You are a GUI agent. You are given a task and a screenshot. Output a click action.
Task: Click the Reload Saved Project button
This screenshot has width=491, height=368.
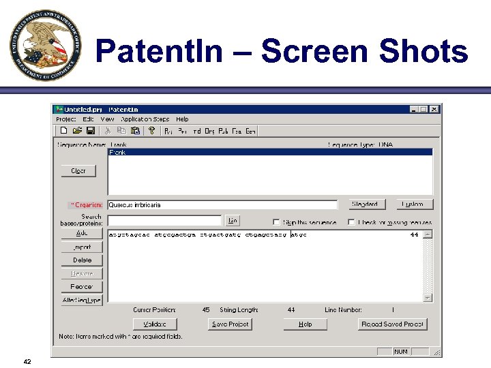392,324
